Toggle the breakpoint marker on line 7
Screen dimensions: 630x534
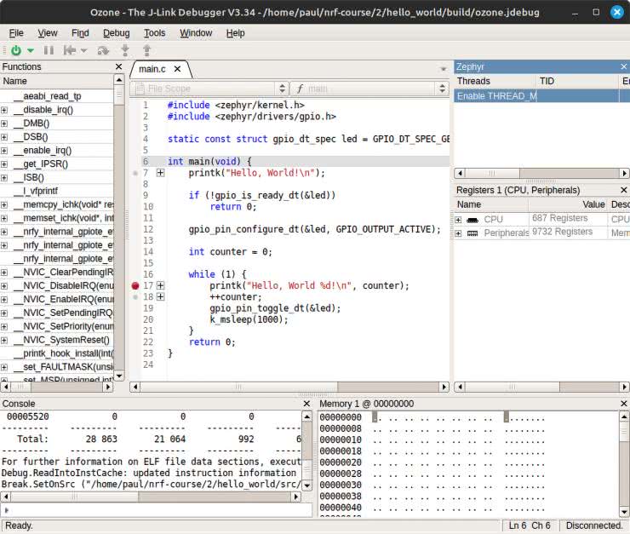pyautogui.click(x=135, y=173)
